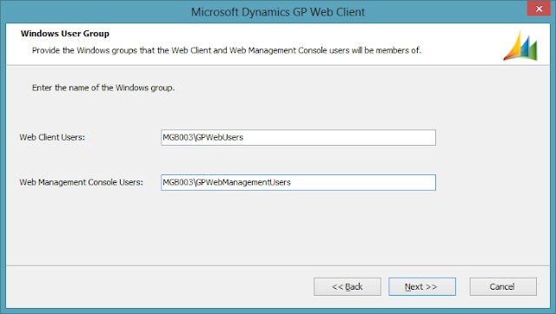Viewport: 556px width, 314px height.
Task: Select the "Windows User Group" heading
Action: pyautogui.click(x=65, y=34)
